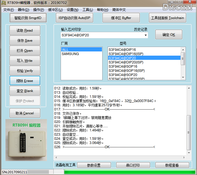Click the RT809H programmer image
The image size is (197, 175).
pos(26,140)
